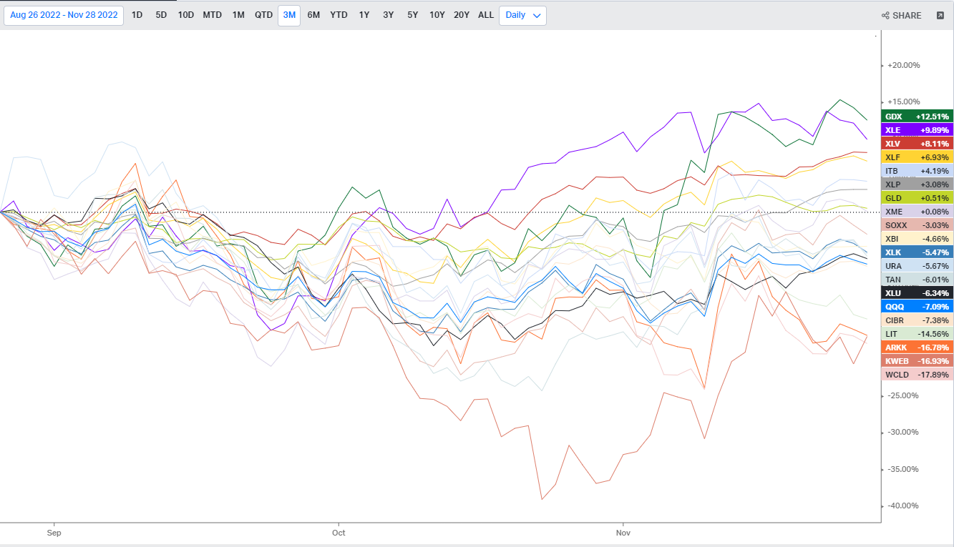Click the ARKK -16.78% legend label
Image resolution: width=954 pixels, height=547 pixels.
pos(917,348)
